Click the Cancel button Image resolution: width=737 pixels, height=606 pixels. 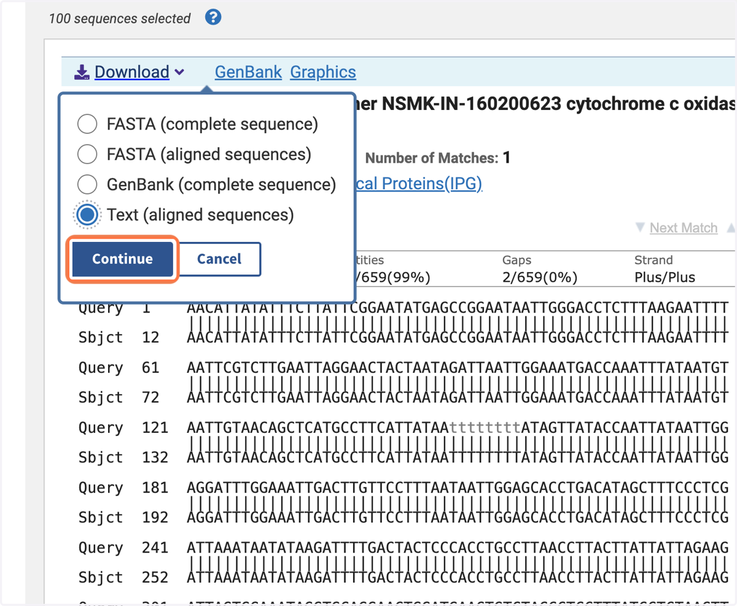point(219,259)
